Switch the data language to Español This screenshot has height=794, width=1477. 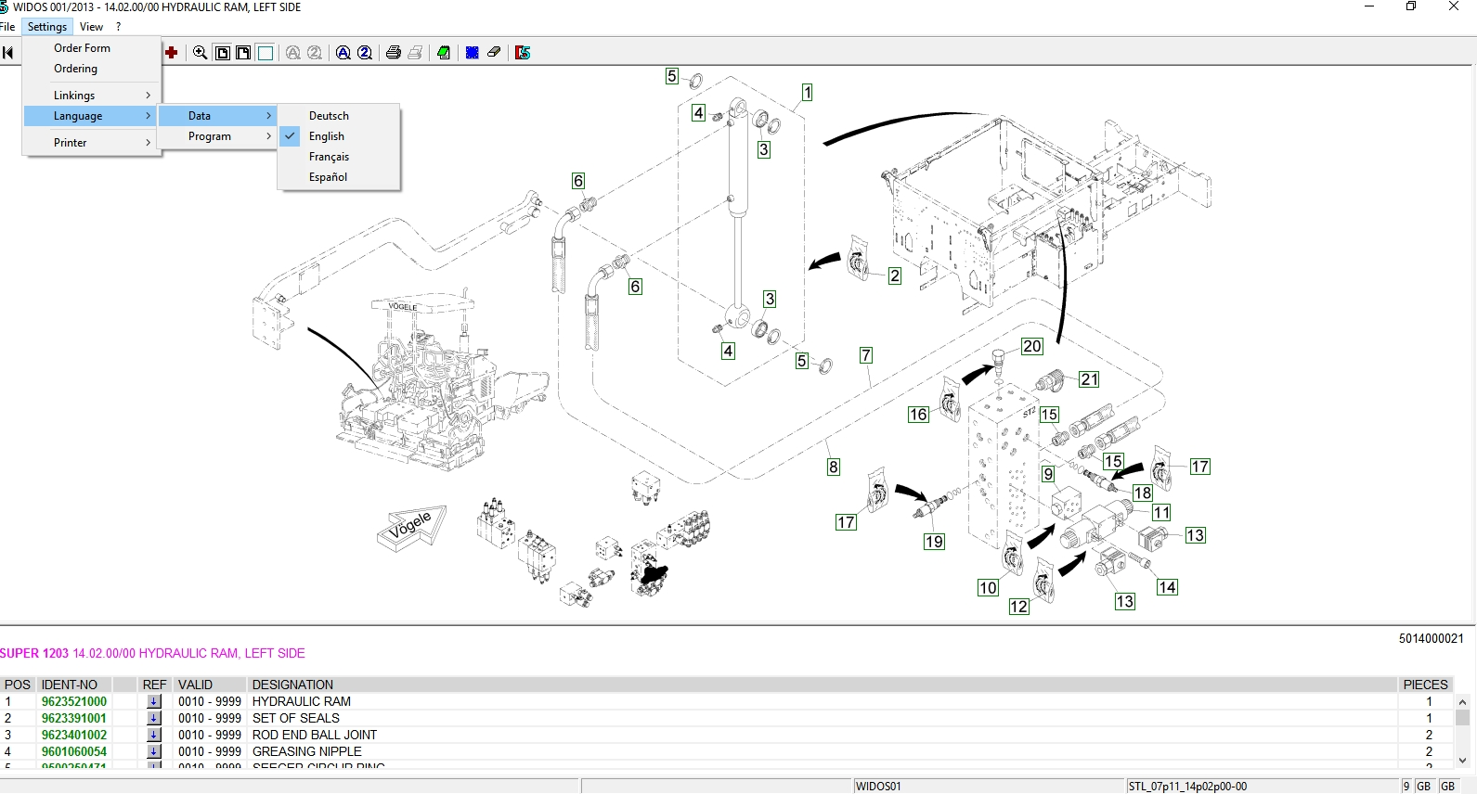[x=328, y=177]
